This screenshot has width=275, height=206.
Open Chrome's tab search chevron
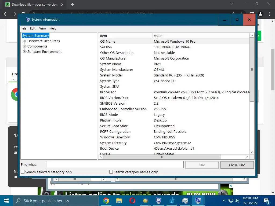pyautogui.click(x=232, y=4)
